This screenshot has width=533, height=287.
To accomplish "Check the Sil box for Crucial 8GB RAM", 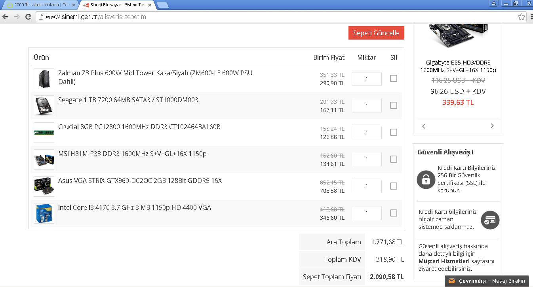I will click(393, 132).
